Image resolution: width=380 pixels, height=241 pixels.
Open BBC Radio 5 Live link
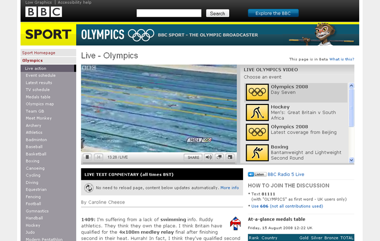point(286,175)
